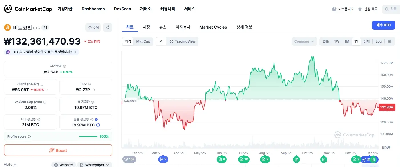Click the Boost button in left panel
This screenshot has height=167, width=400.
pyautogui.click(x=58, y=150)
